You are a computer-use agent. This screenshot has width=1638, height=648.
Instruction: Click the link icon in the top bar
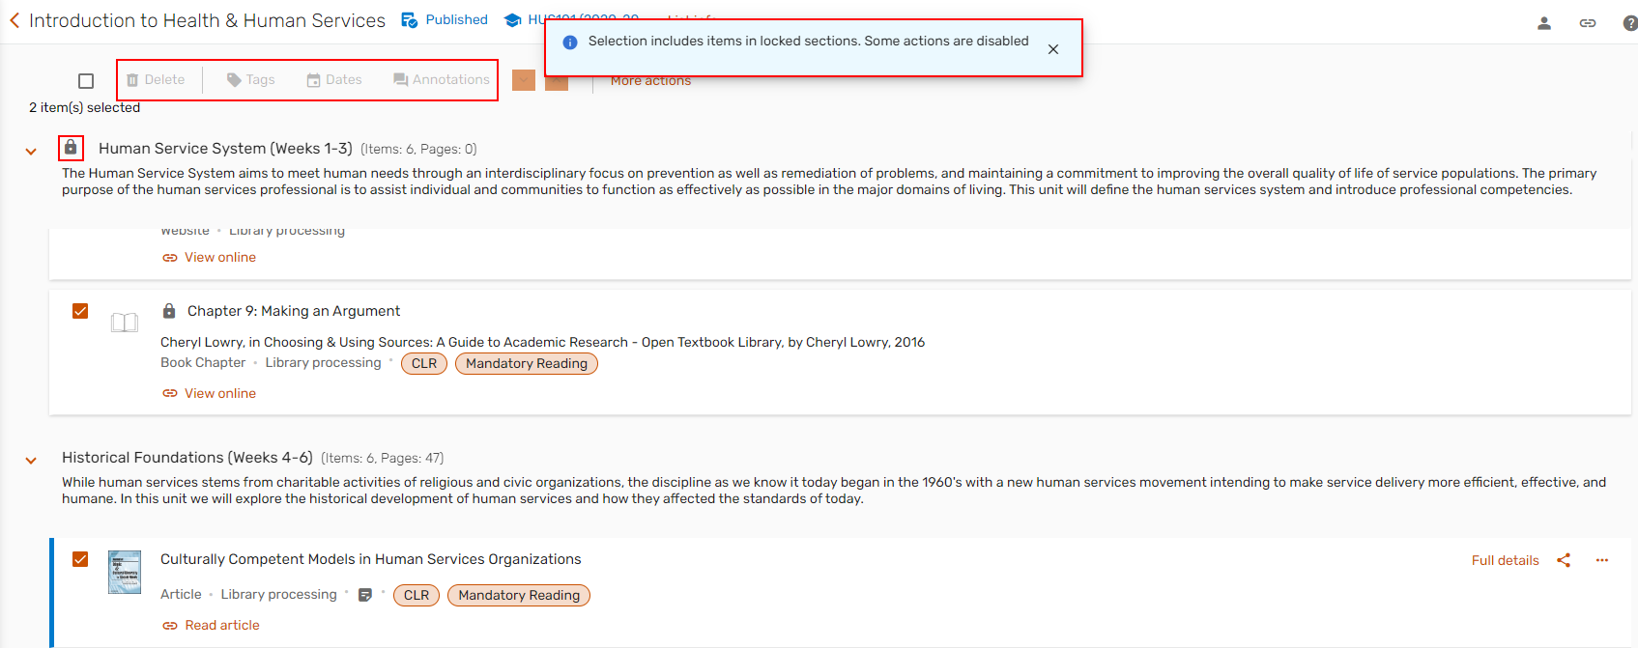[1588, 23]
